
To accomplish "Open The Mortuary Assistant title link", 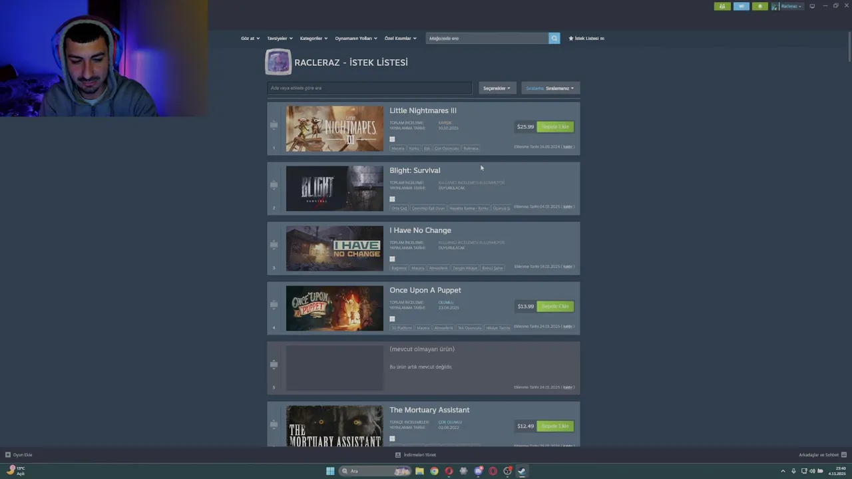I will [x=429, y=410].
